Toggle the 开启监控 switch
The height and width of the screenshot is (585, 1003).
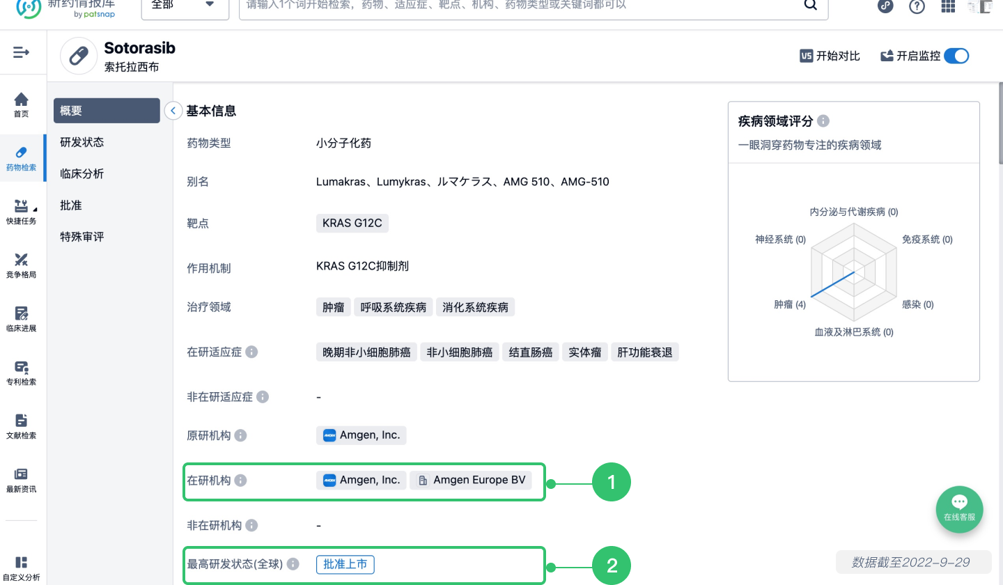[956, 56]
